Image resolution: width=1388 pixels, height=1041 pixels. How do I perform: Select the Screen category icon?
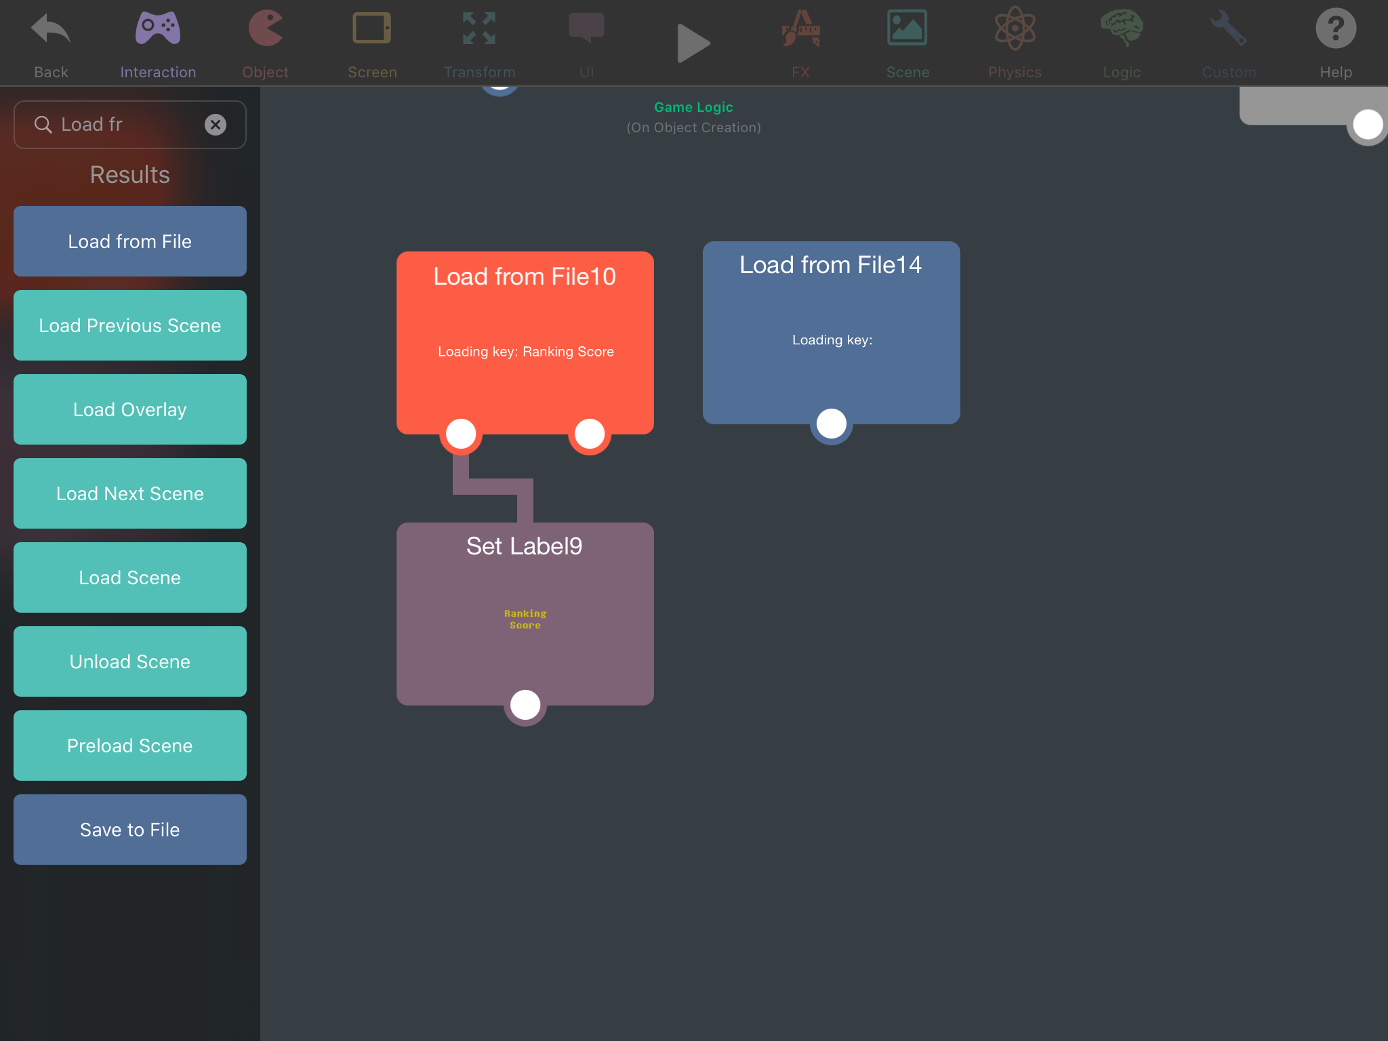tap(372, 30)
